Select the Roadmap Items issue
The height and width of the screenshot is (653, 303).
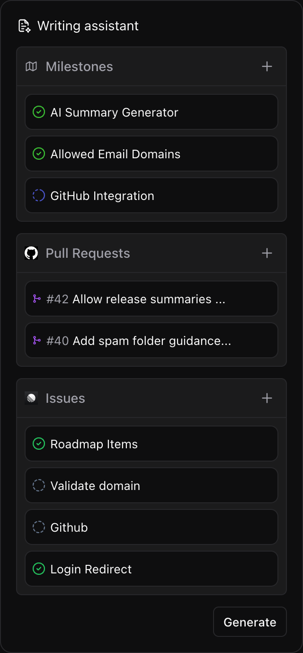[x=151, y=444]
